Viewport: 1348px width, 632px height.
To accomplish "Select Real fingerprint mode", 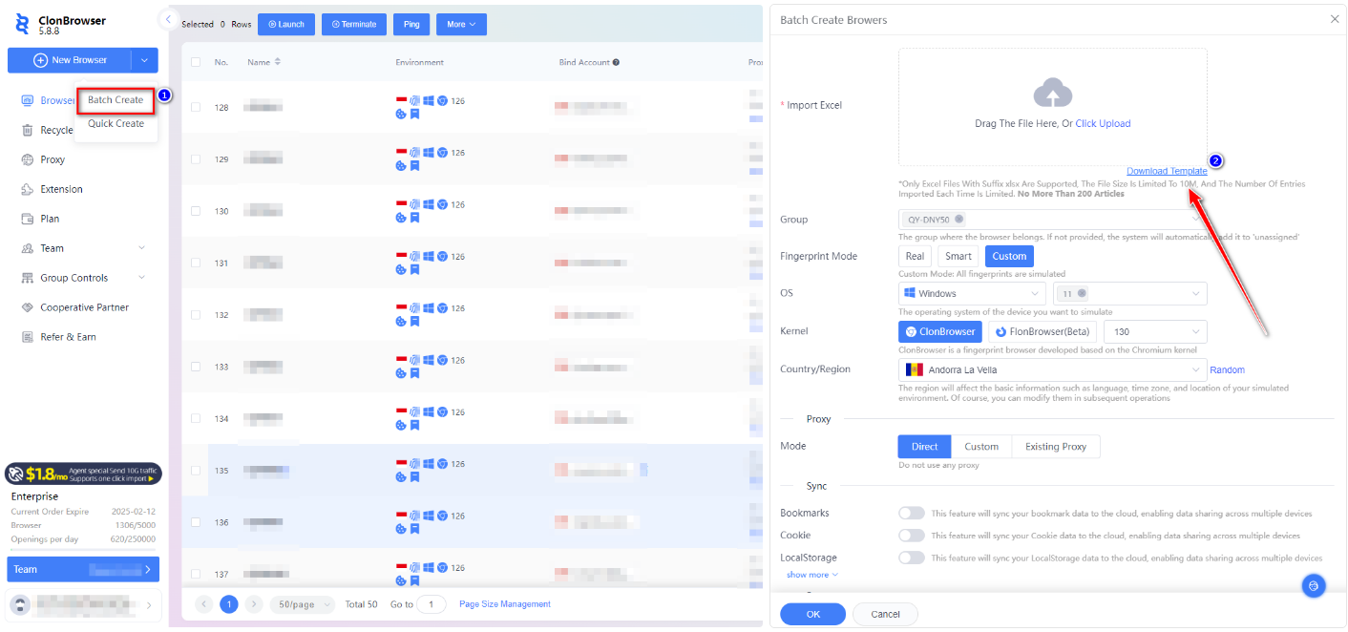I will 915,256.
